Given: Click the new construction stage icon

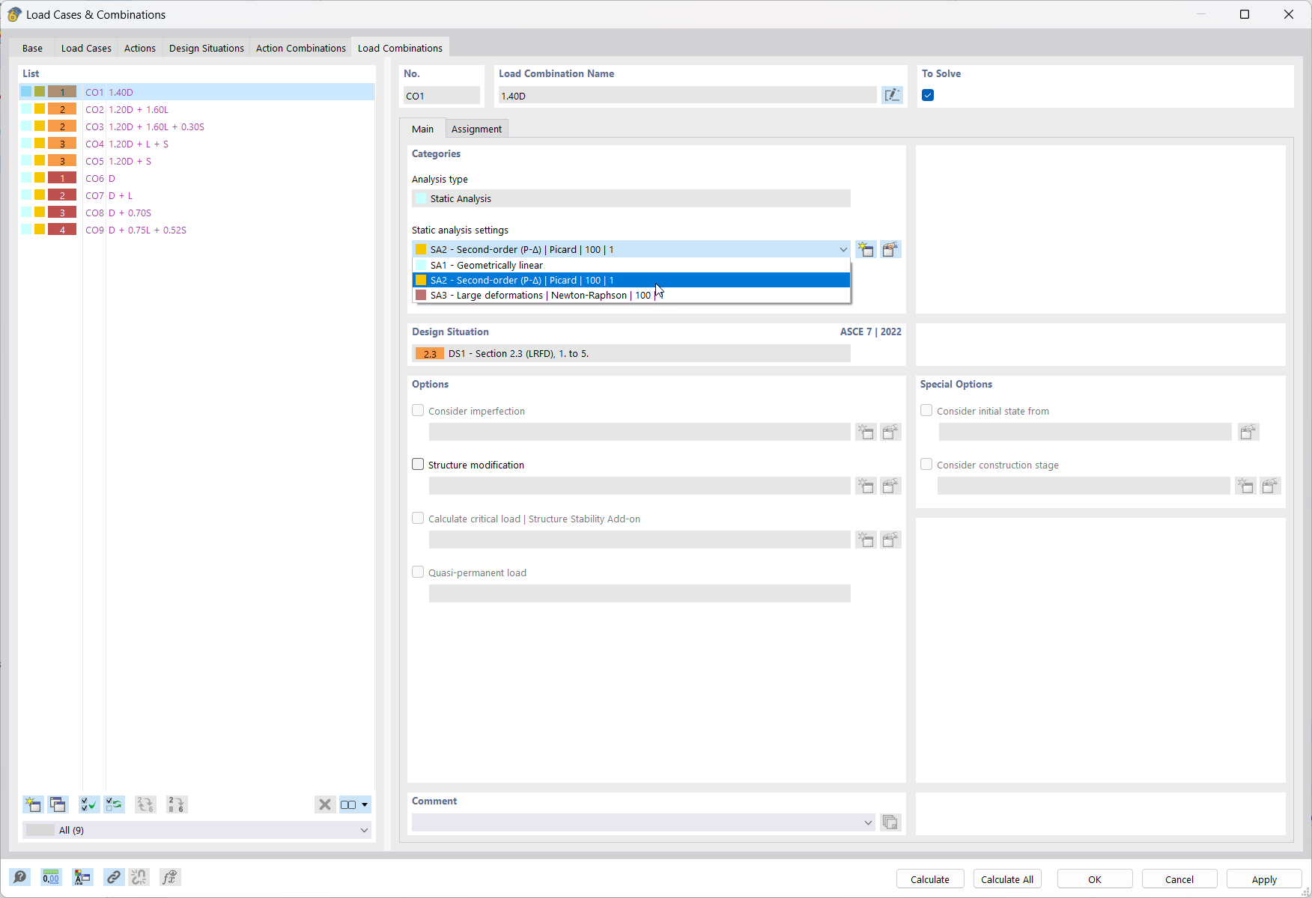Looking at the screenshot, I should tap(1245, 486).
